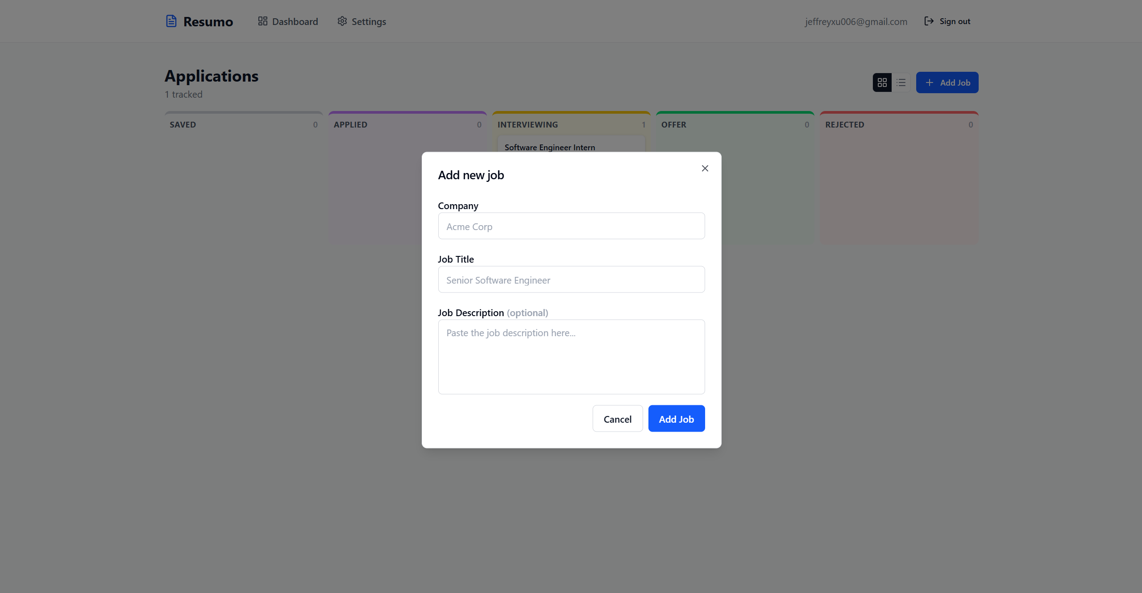Screen dimensions: 1142x593
Task: Click the Resumo document logo icon
Action: coord(171,21)
